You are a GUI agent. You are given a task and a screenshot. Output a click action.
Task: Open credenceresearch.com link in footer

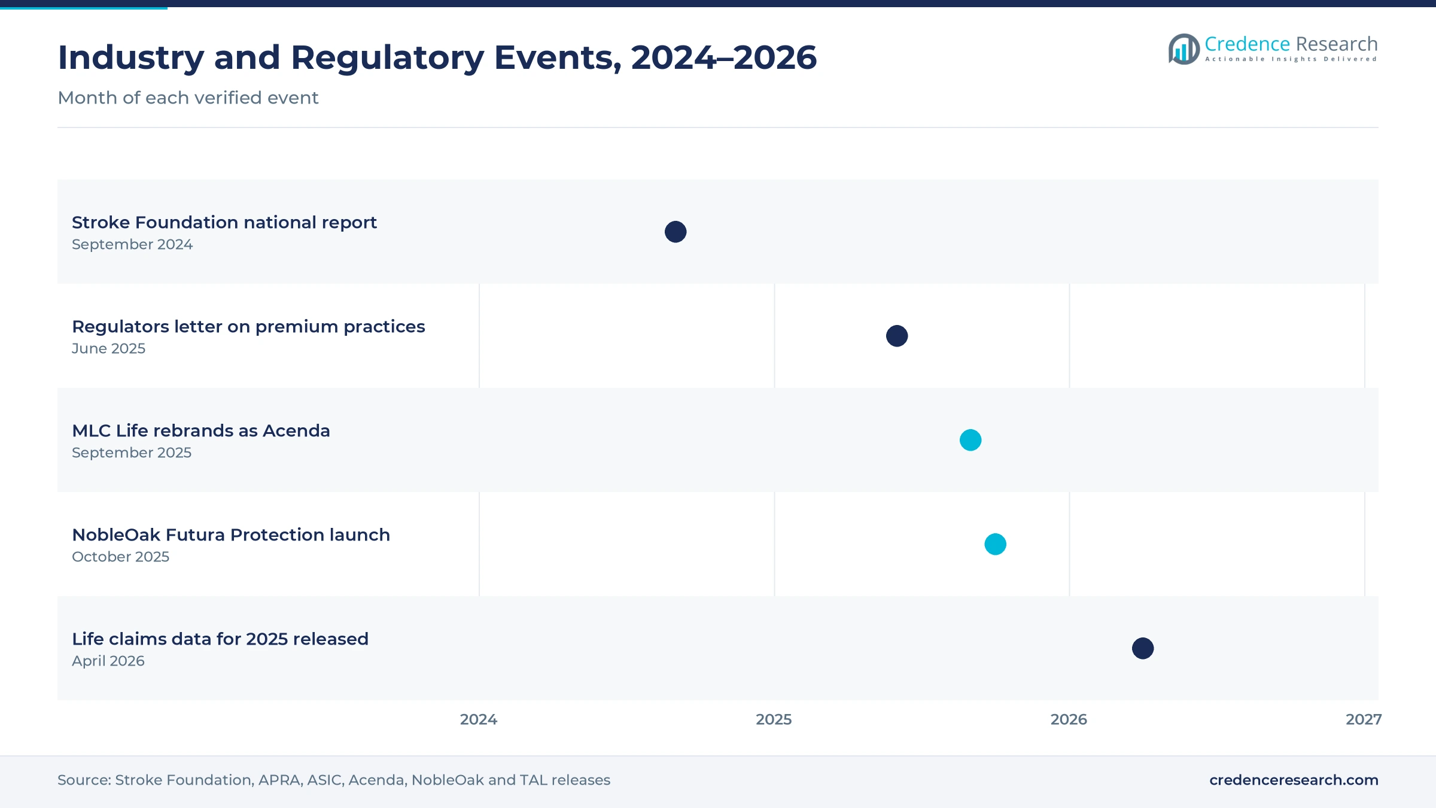point(1294,780)
